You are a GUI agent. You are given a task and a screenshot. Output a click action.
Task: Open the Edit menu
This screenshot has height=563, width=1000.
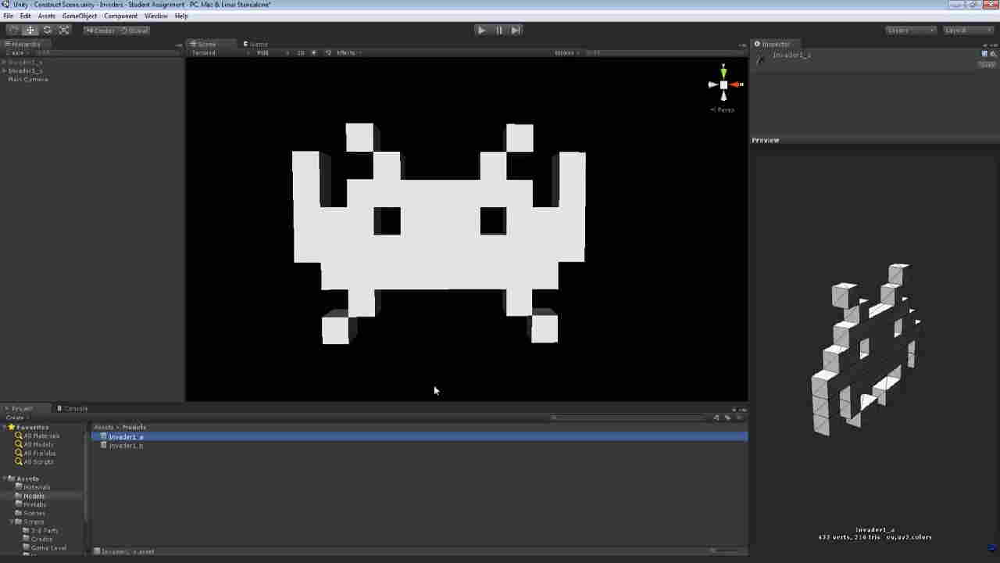[x=25, y=16]
